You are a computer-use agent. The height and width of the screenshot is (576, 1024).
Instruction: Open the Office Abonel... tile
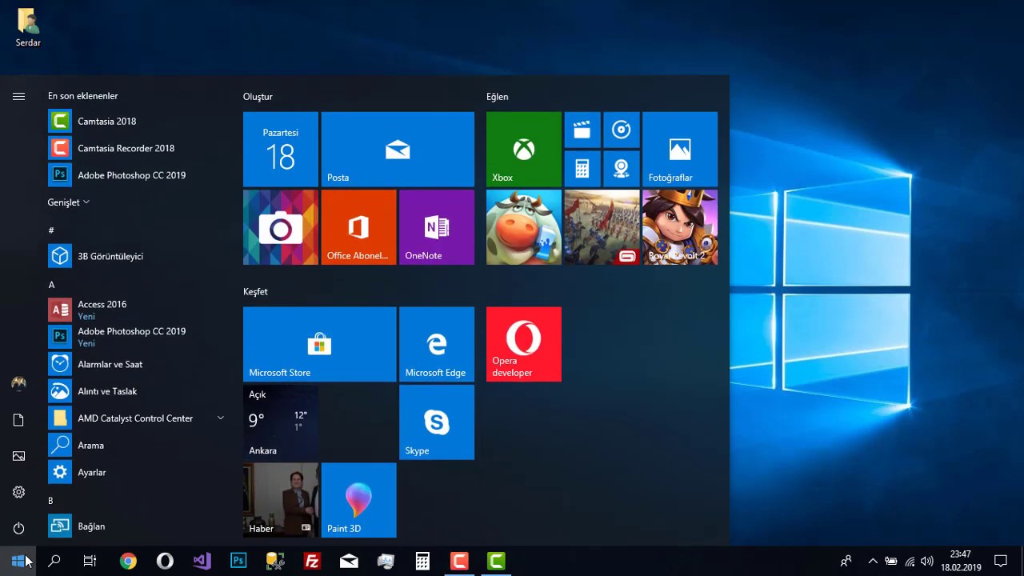click(358, 227)
